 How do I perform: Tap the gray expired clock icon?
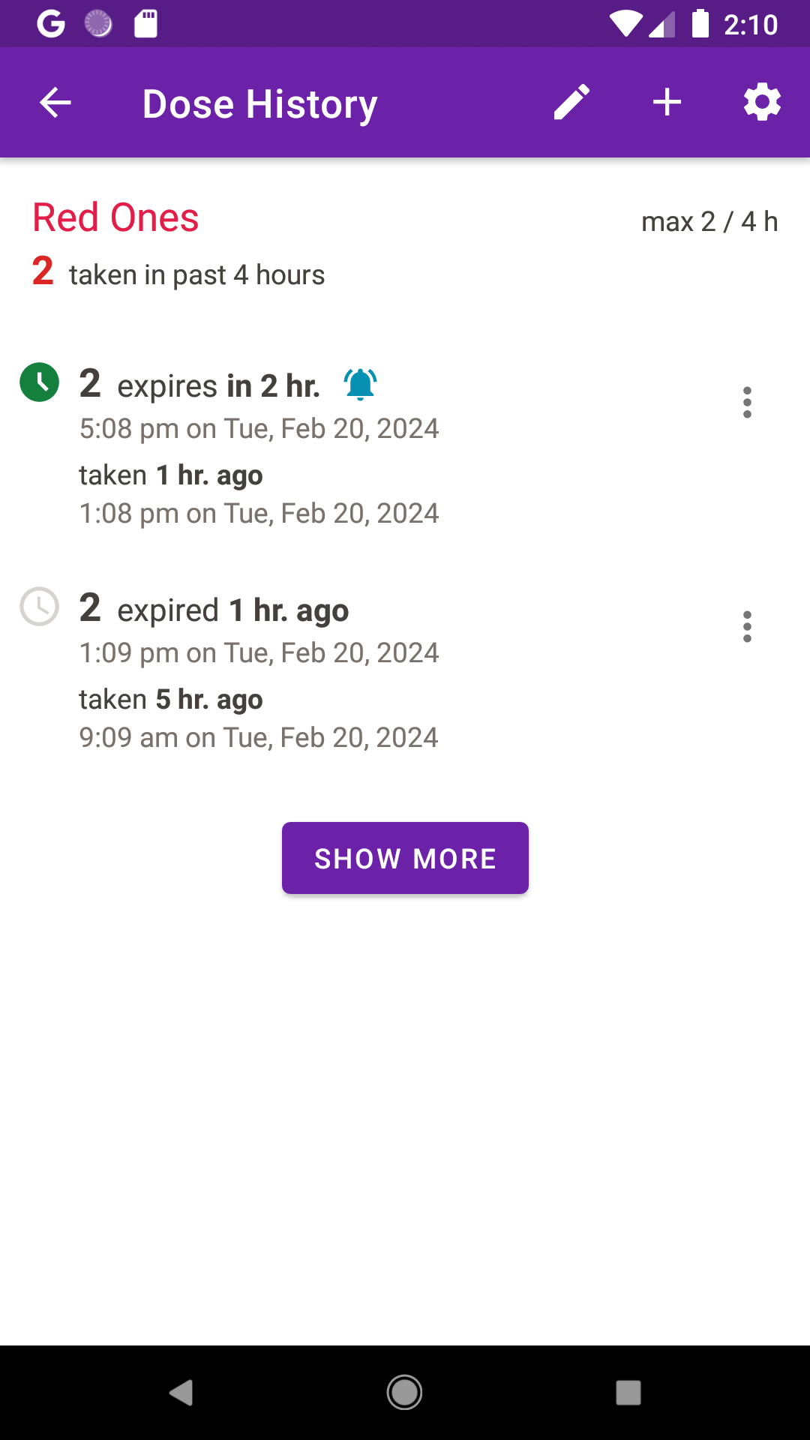click(x=39, y=607)
